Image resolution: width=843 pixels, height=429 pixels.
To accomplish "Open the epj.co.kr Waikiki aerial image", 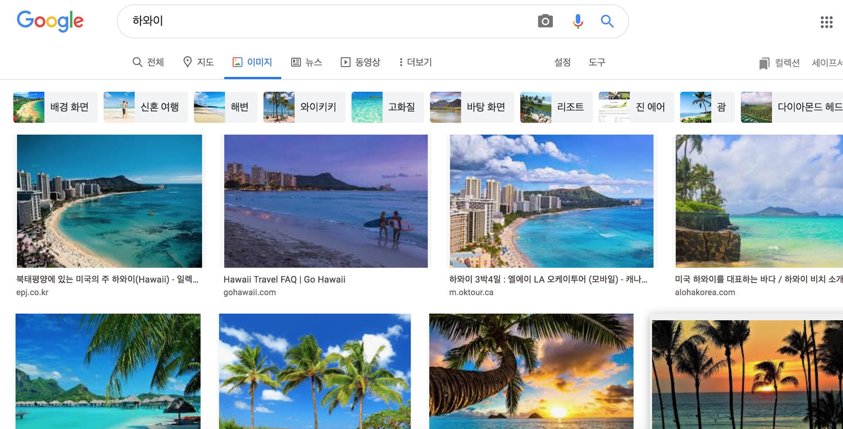I will click(x=110, y=201).
